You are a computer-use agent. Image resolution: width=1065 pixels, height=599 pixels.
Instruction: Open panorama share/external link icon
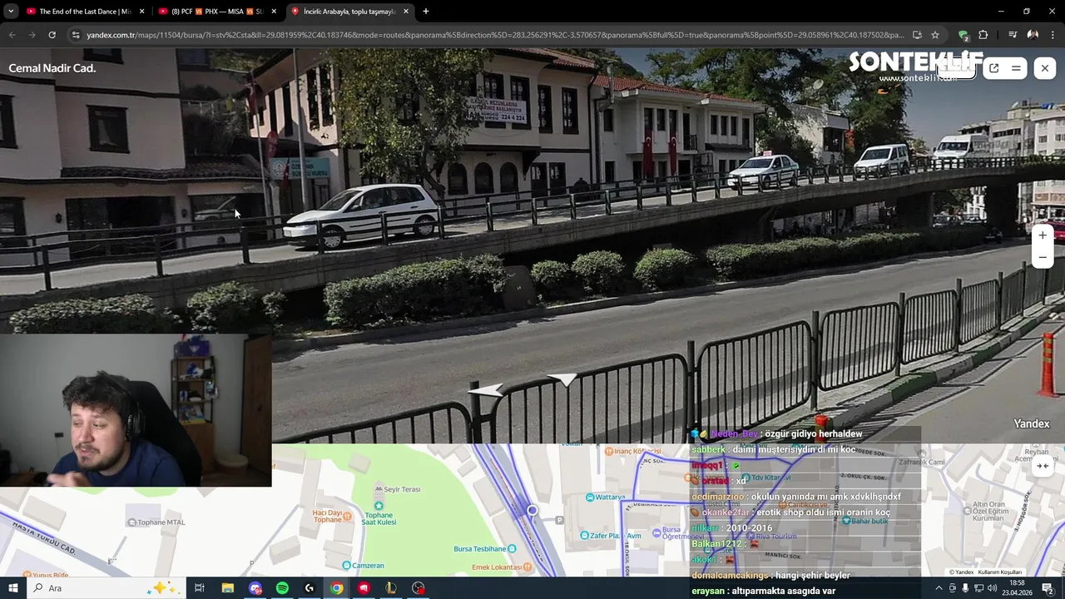click(x=993, y=68)
